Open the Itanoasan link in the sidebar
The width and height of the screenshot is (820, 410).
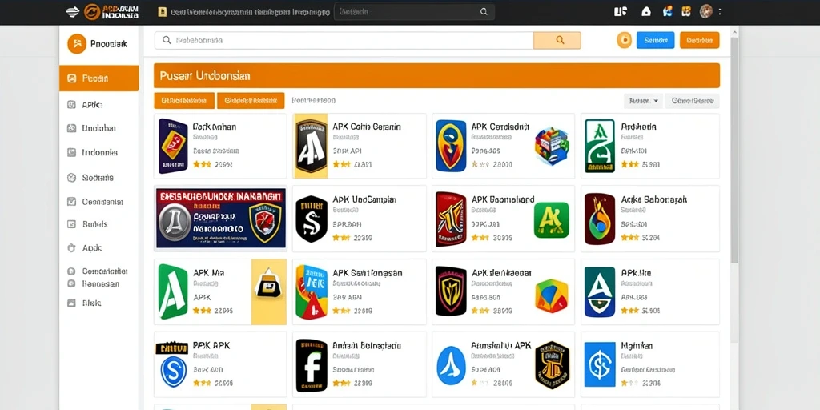point(100,284)
